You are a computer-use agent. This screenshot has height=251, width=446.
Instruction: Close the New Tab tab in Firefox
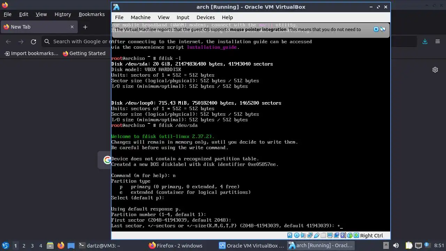72,27
